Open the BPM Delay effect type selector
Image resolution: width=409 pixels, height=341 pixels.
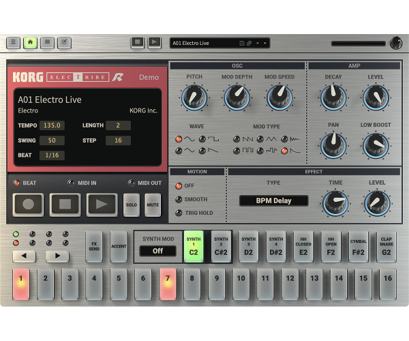[x=273, y=201]
